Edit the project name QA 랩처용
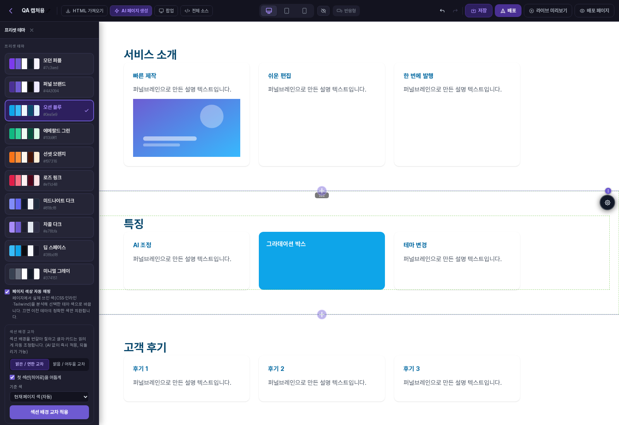Image resolution: width=619 pixels, height=425 pixels. coord(33,10)
